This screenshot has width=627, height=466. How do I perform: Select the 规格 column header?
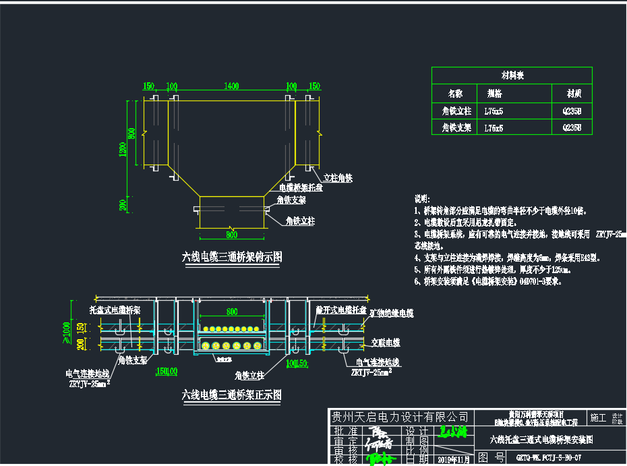[494, 94]
